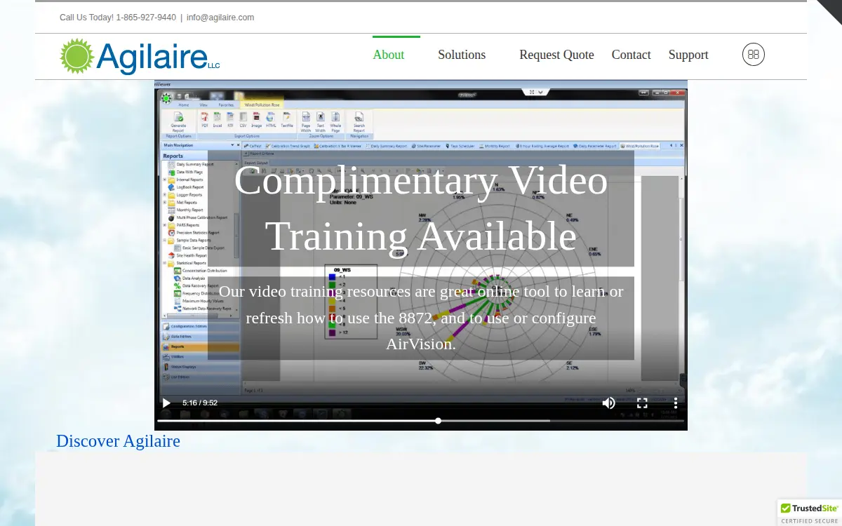Click the RTF export icon in the video

[230, 119]
